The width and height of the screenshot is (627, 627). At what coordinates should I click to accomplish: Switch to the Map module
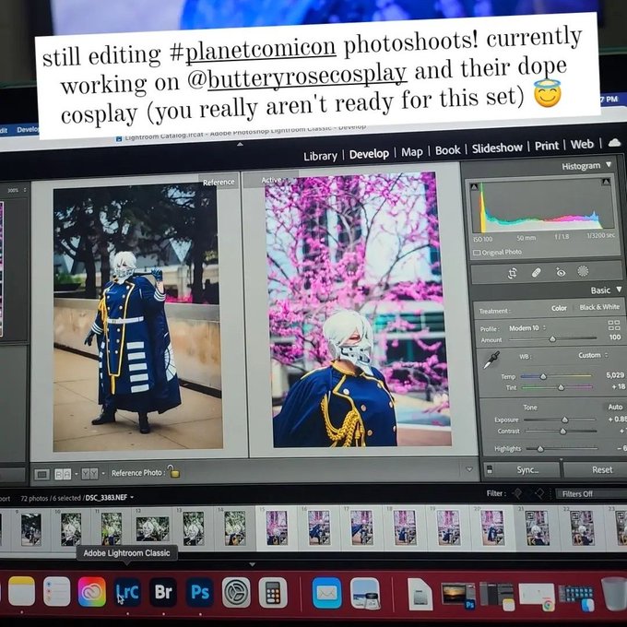412,152
